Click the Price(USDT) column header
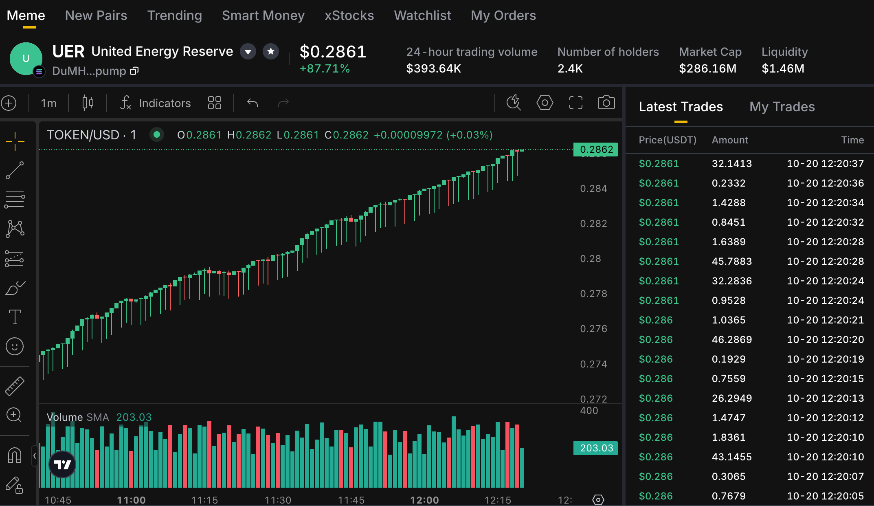874x506 pixels. [x=668, y=140]
